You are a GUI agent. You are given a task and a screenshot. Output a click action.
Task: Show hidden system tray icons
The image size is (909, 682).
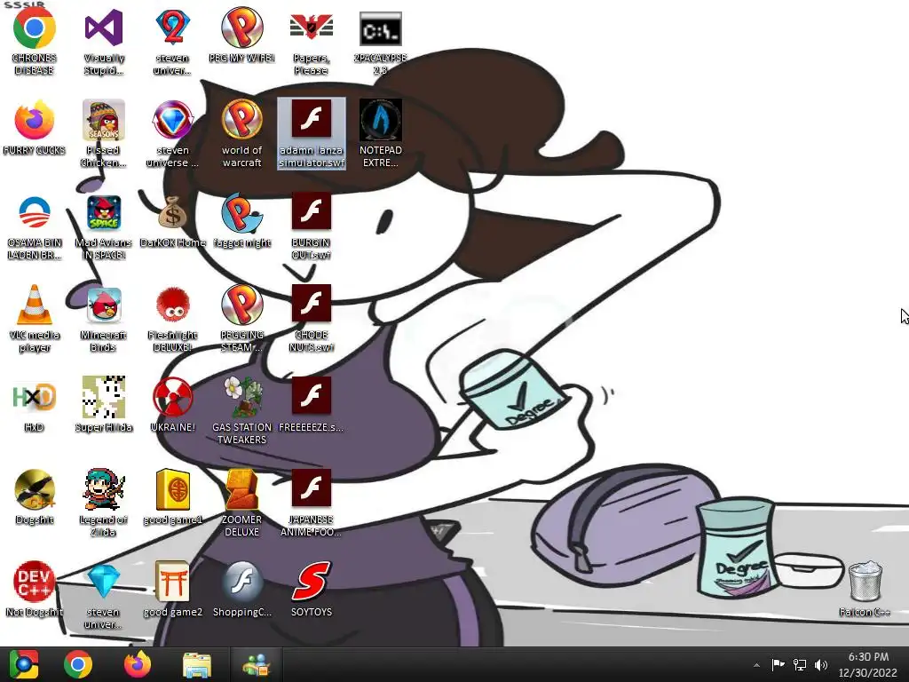[x=756, y=665]
